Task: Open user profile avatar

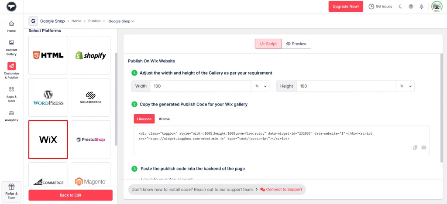Action: point(437,7)
